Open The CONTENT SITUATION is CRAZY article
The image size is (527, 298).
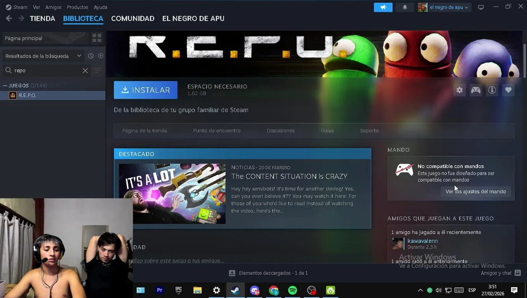click(289, 177)
